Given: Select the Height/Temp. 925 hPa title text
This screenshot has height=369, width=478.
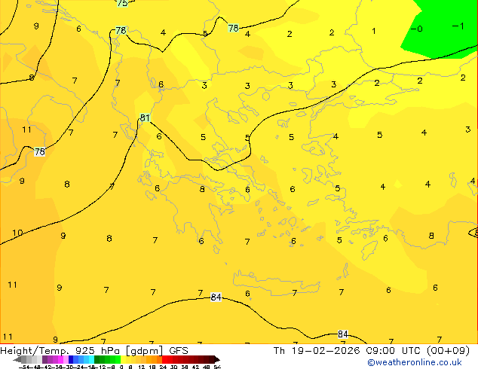Looking at the screenshot, I should tap(60, 351).
